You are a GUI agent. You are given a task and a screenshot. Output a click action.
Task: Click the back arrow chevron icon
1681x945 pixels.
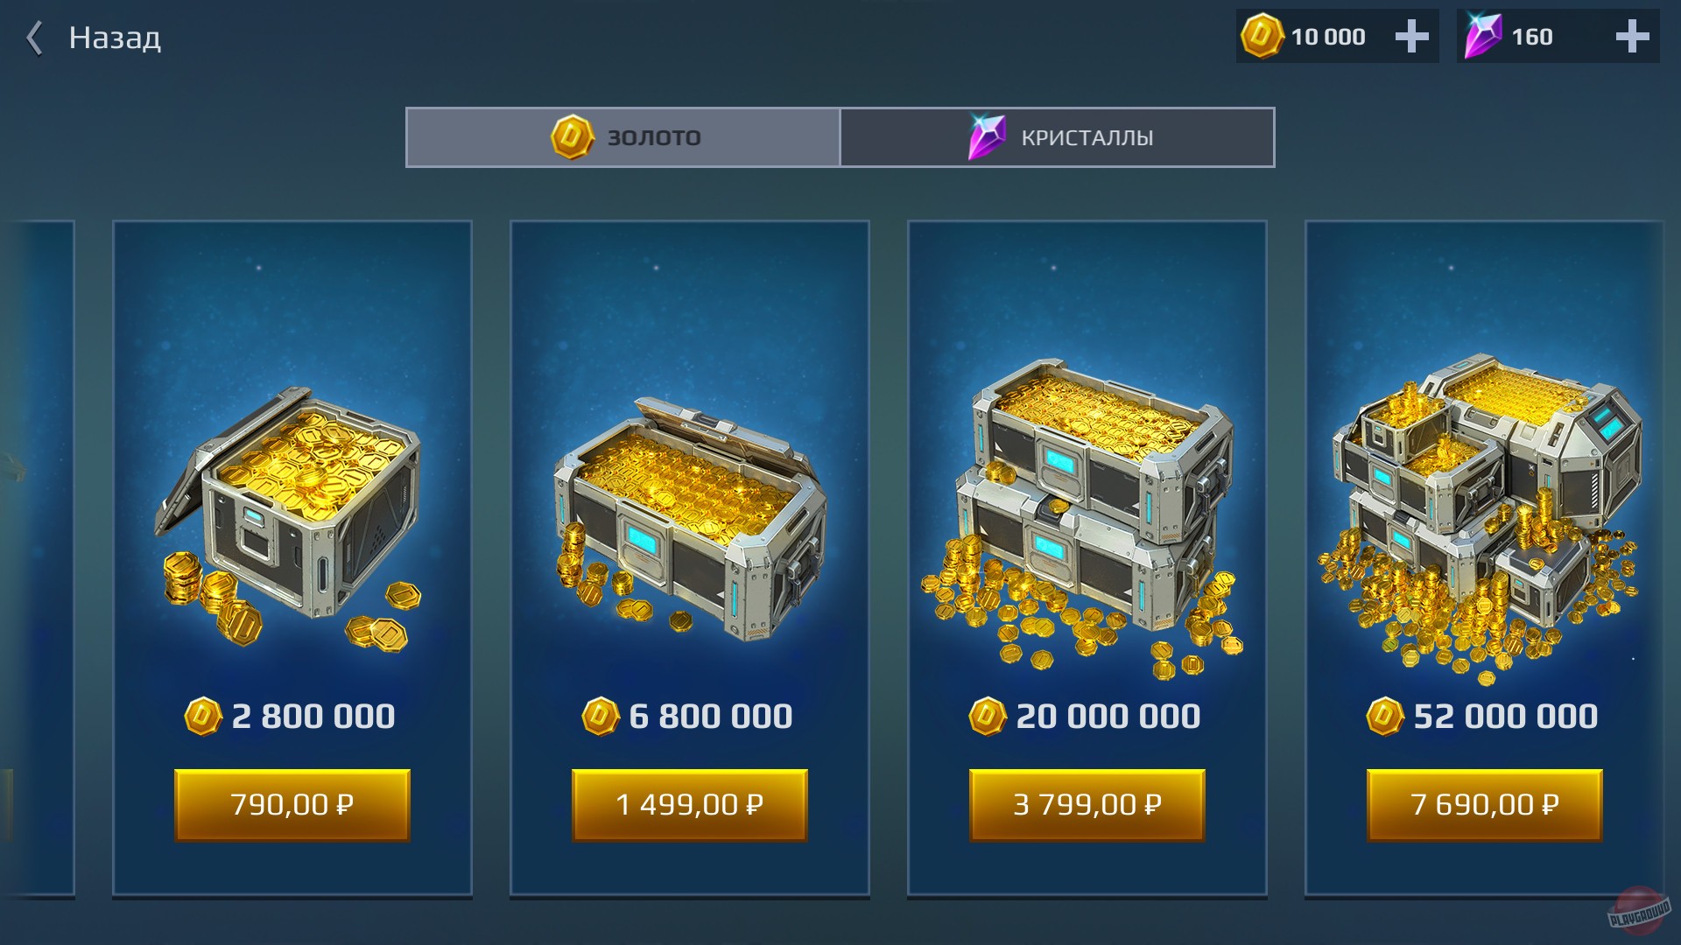(34, 38)
